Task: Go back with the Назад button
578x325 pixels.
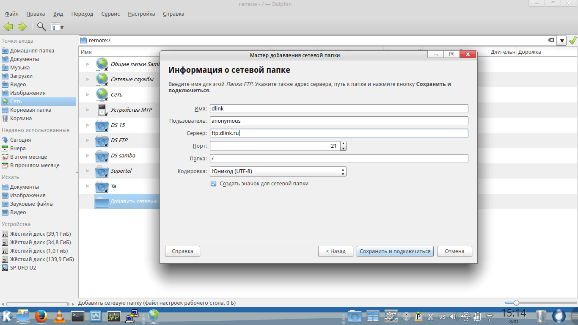Action: 336,251
